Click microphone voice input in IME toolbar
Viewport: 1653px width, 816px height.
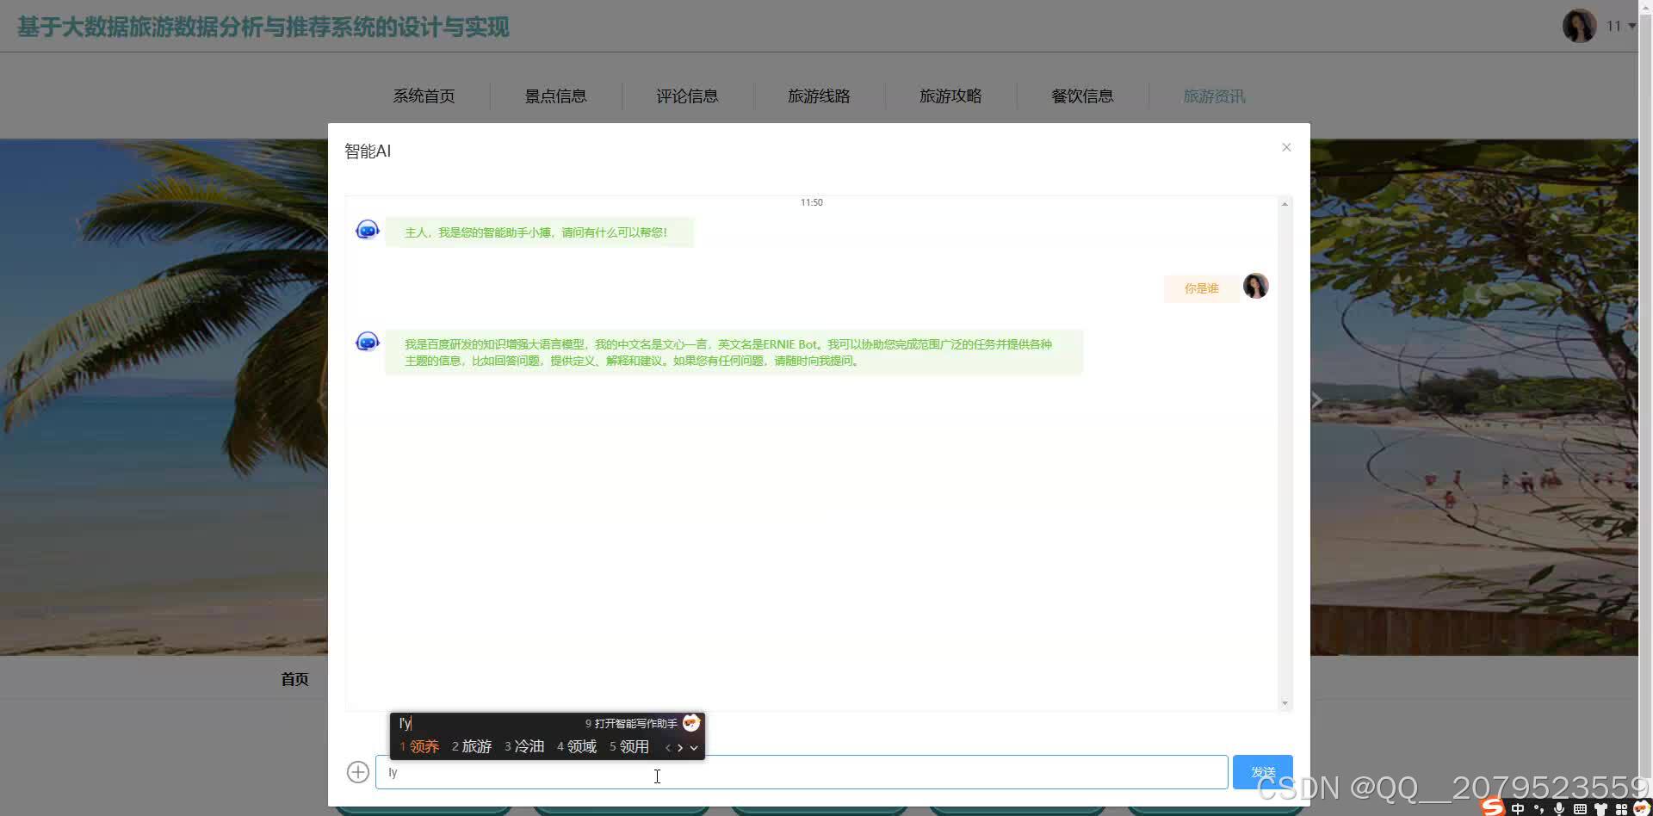pos(1559,808)
